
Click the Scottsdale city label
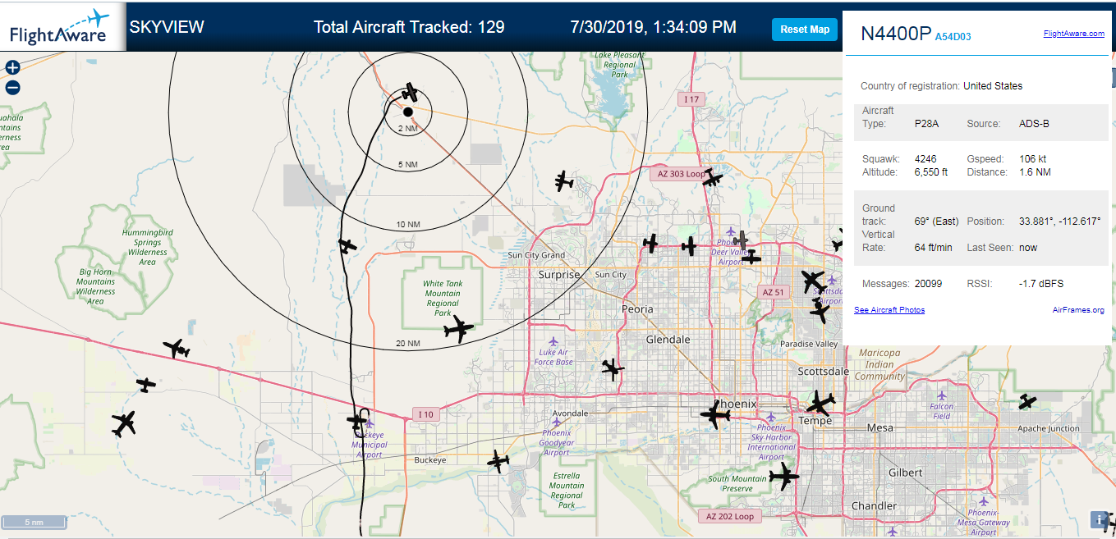(824, 372)
